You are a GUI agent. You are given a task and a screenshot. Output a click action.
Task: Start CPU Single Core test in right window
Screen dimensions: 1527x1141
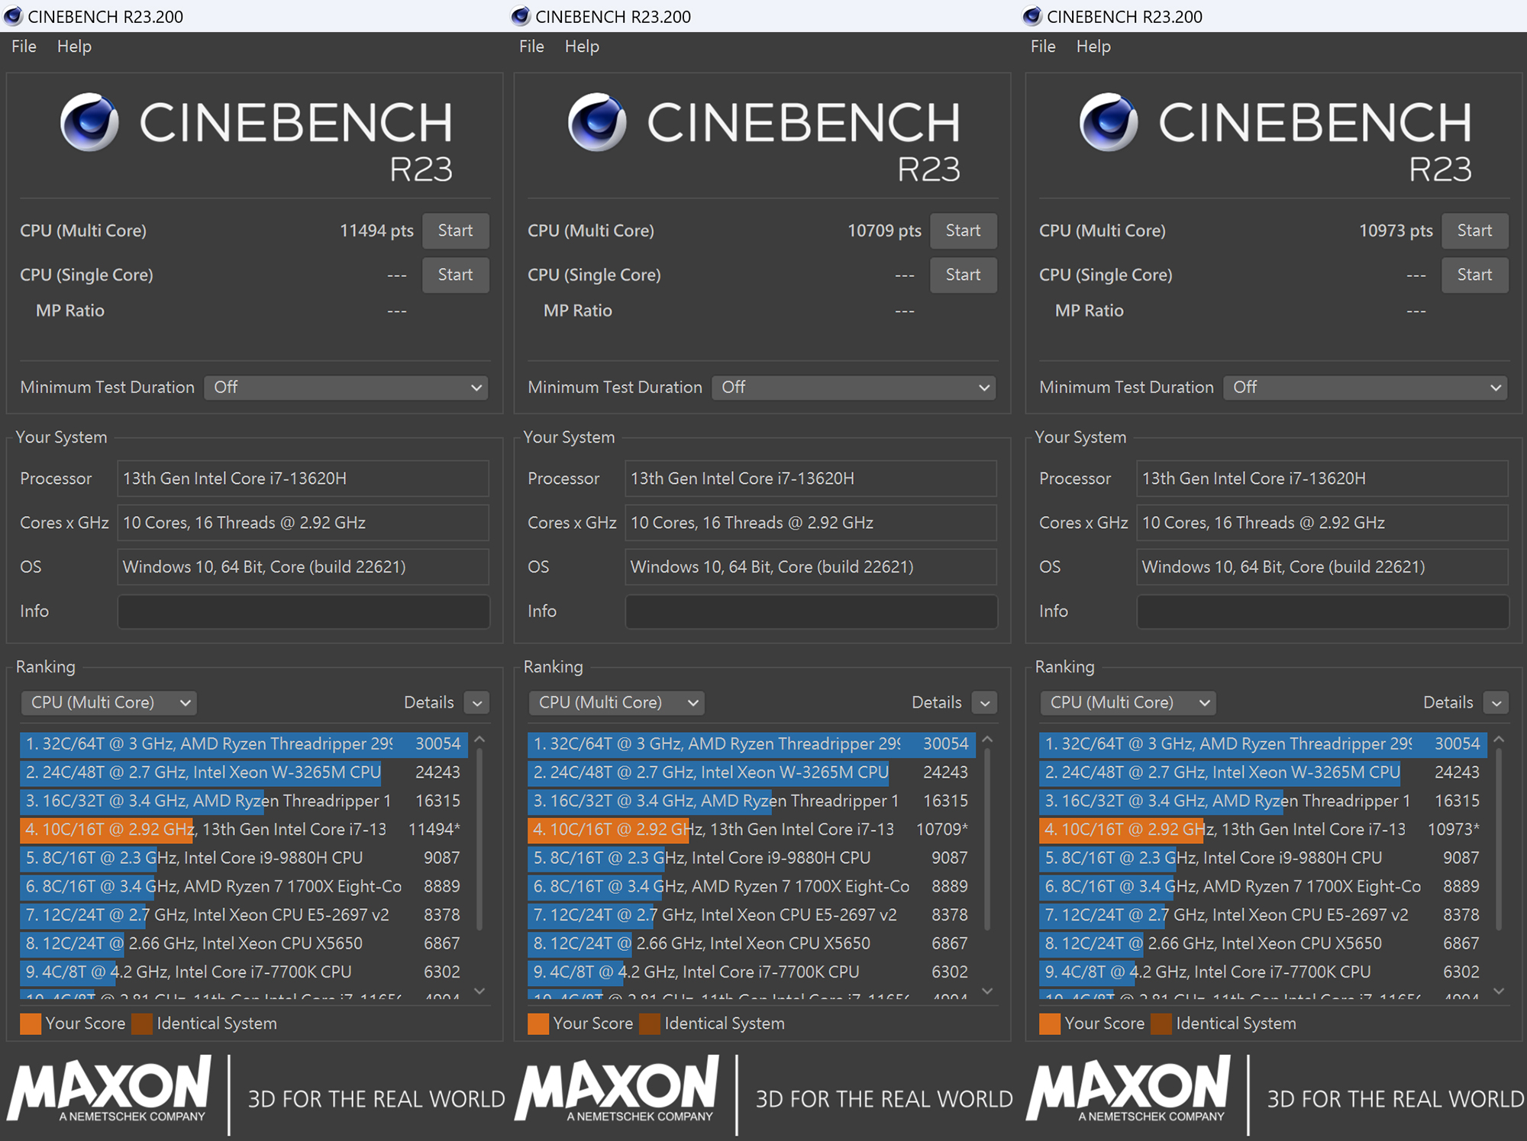click(1474, 275)
